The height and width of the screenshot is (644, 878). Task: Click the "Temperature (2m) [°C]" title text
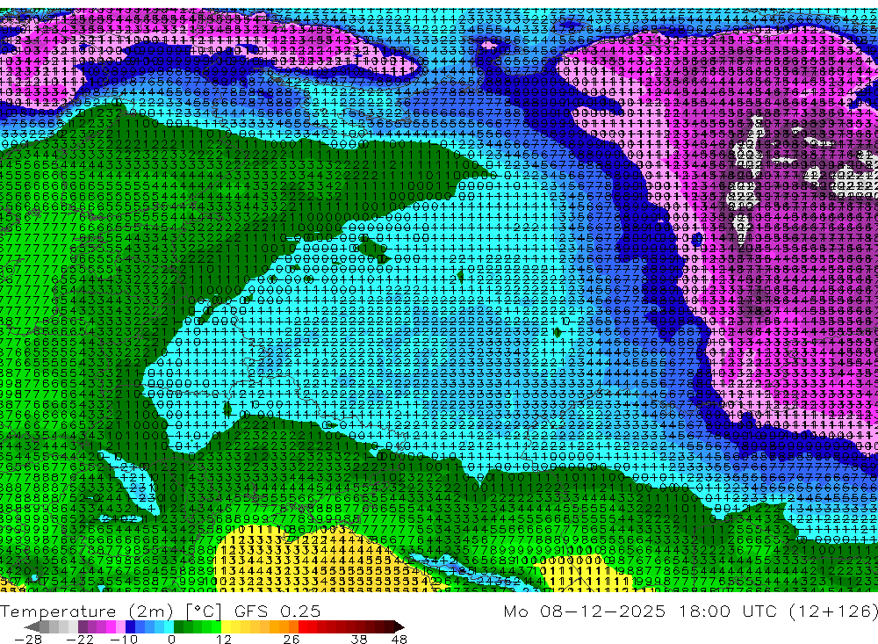[x=111, y=611]
